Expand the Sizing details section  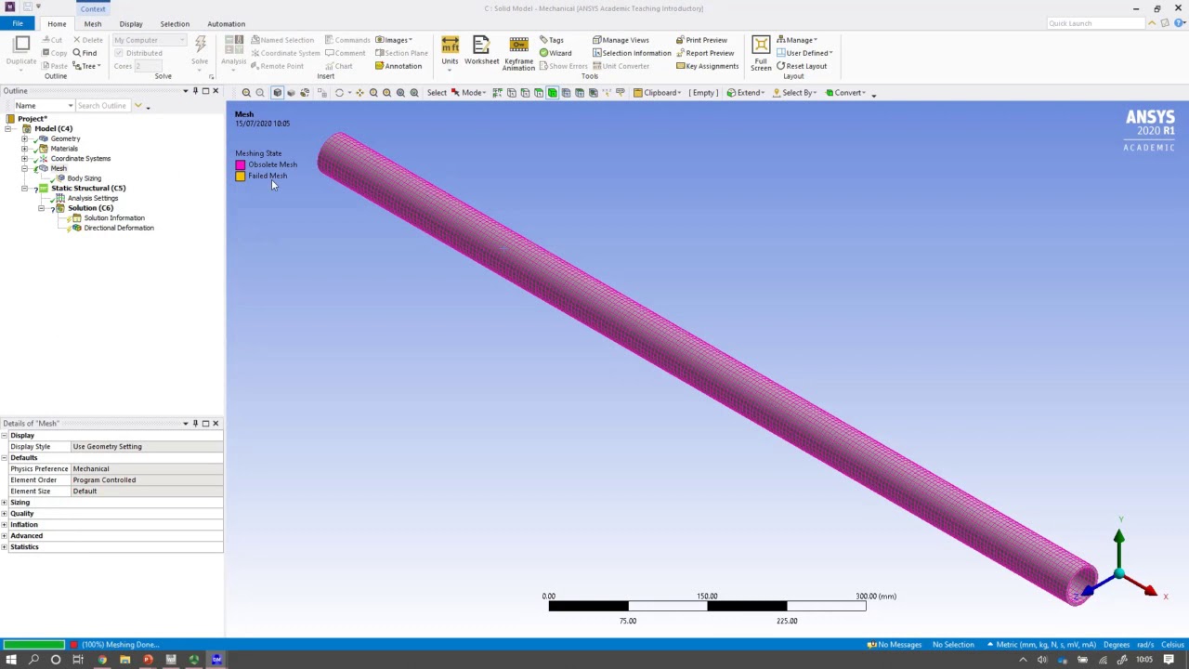coord(5,503)
